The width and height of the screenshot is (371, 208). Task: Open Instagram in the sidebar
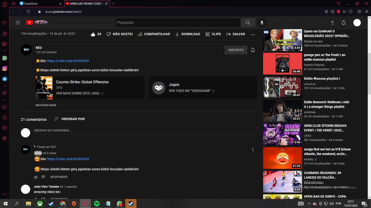click(4, 68)
